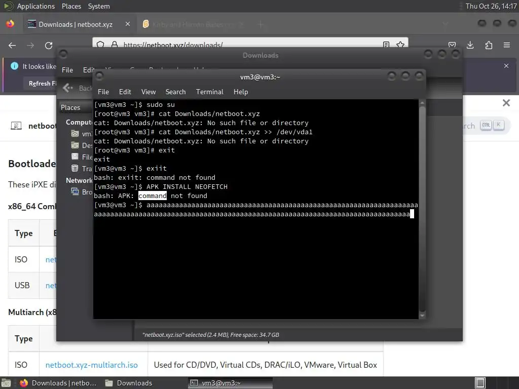519x389 pixels.
Task: Open the terminal Help menu
Action: [241, 92]
